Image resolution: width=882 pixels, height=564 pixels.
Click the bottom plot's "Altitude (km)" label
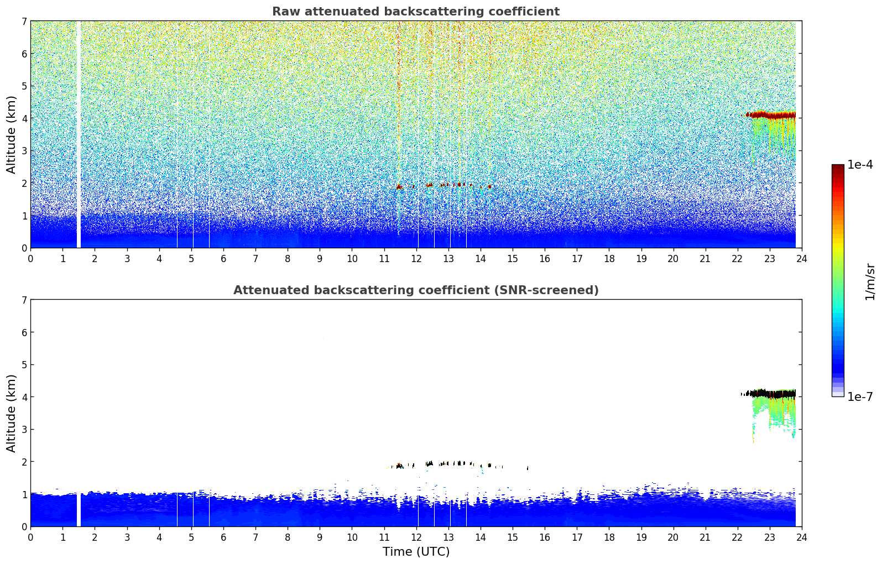pyautogui.click(x=12, y=413)
